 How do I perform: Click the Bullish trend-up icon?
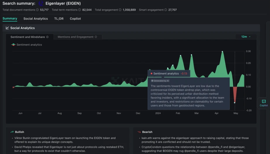[x=12, y=132]
